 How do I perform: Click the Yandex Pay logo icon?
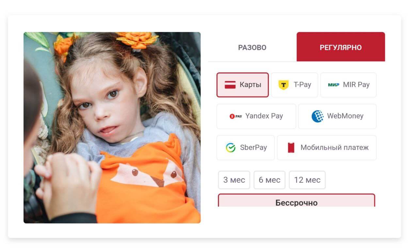click(236, 116)
